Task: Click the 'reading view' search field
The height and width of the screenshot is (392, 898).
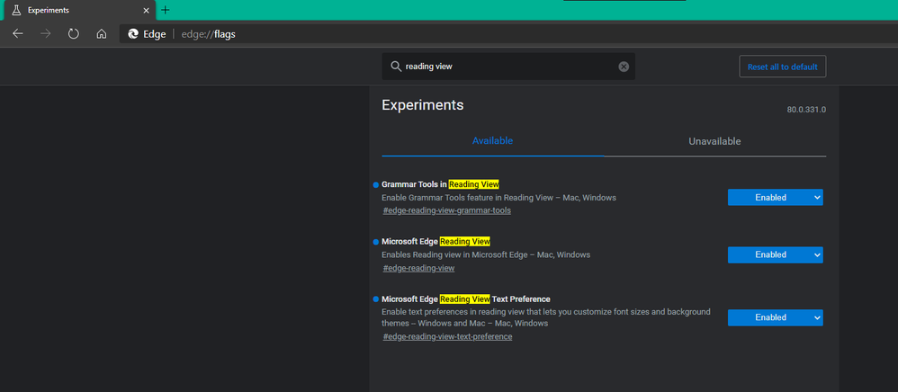Action: tap(508, 67)
